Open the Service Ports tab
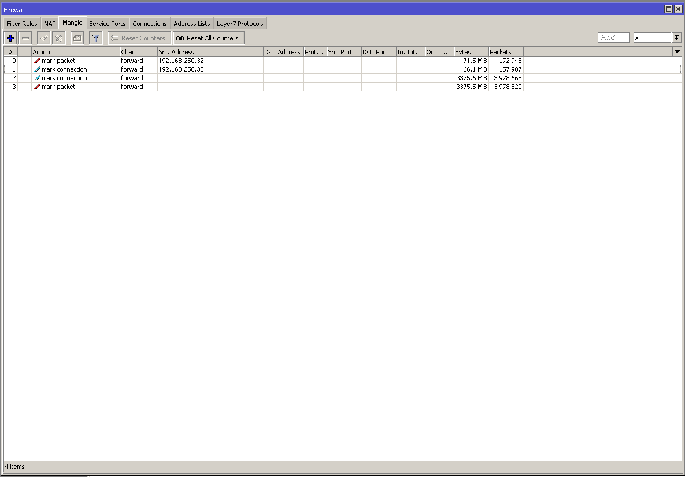685x477 pixels. (x=108, y=24)
